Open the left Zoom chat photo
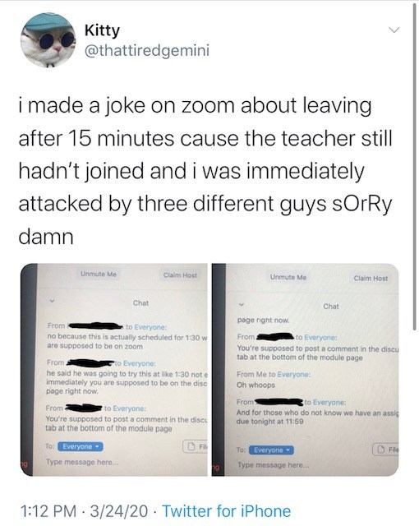Image resolution: width=419 pixels, height=526 pixels. point(114,370)
